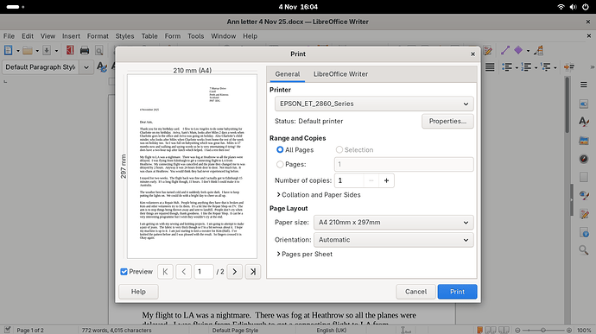The width and height of the screenshot is (596, 334).
Task: Select the Selection radio button
Action: point(339,149)
